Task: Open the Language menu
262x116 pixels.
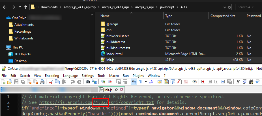Action: point(70,76)
